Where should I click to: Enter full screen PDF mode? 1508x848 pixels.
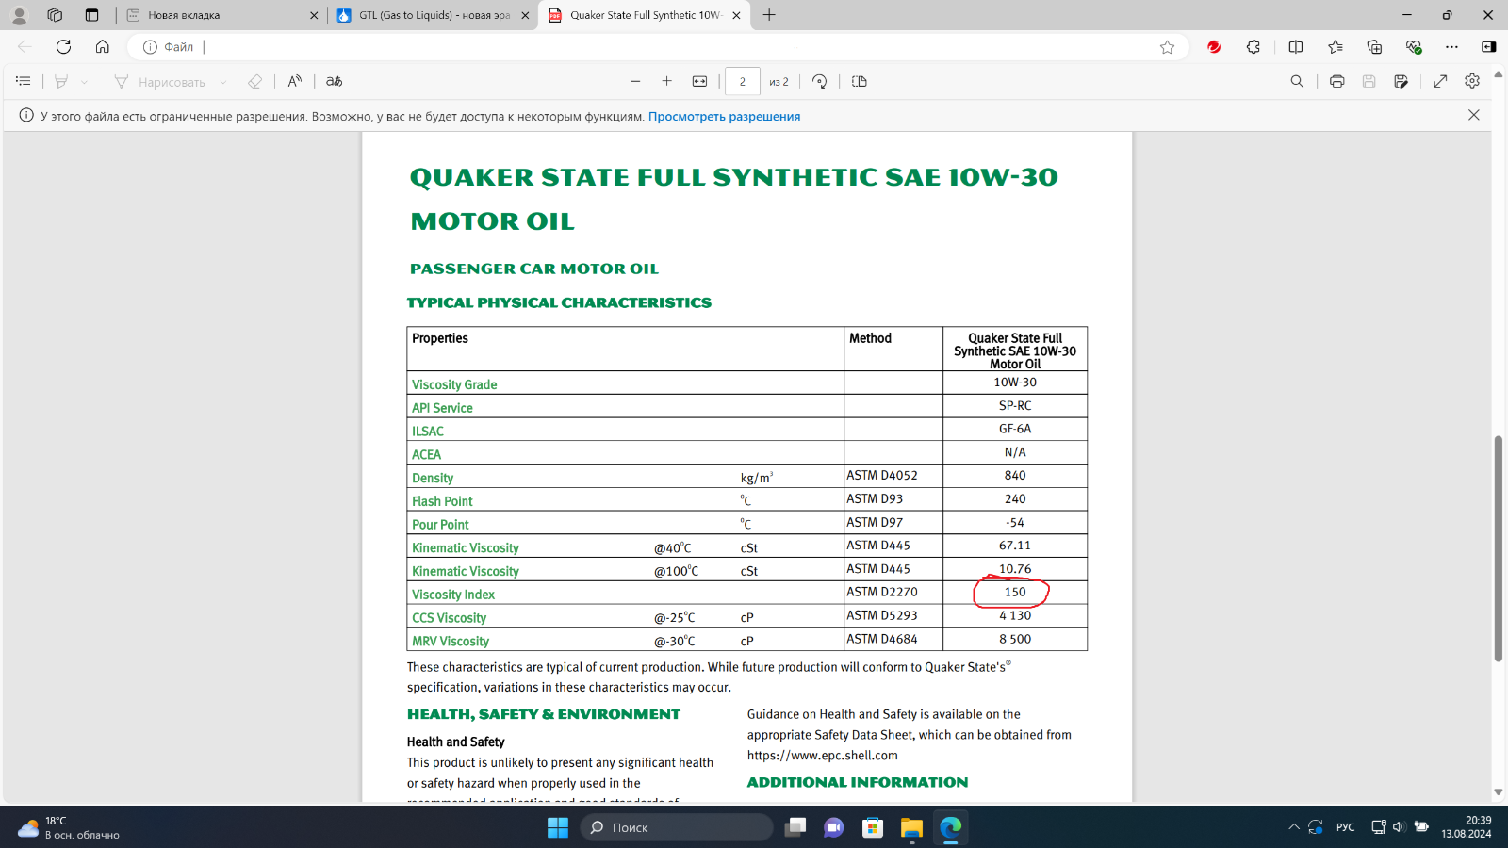click(x=1440, y=82)
